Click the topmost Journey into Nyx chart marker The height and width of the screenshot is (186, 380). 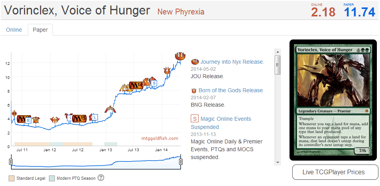click(180, 56)
